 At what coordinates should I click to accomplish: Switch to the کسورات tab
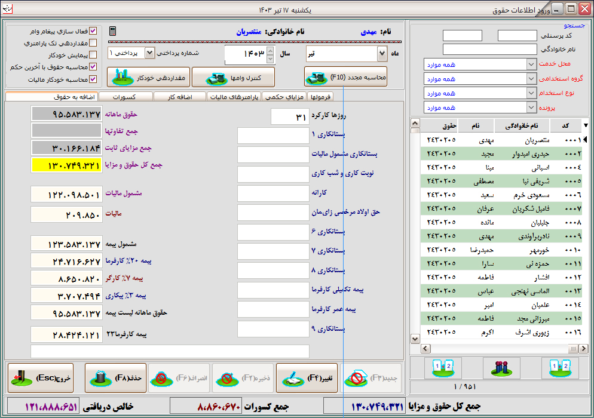[125, 97]
